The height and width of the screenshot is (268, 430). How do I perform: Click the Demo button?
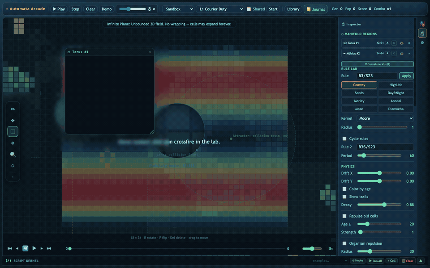107,9
